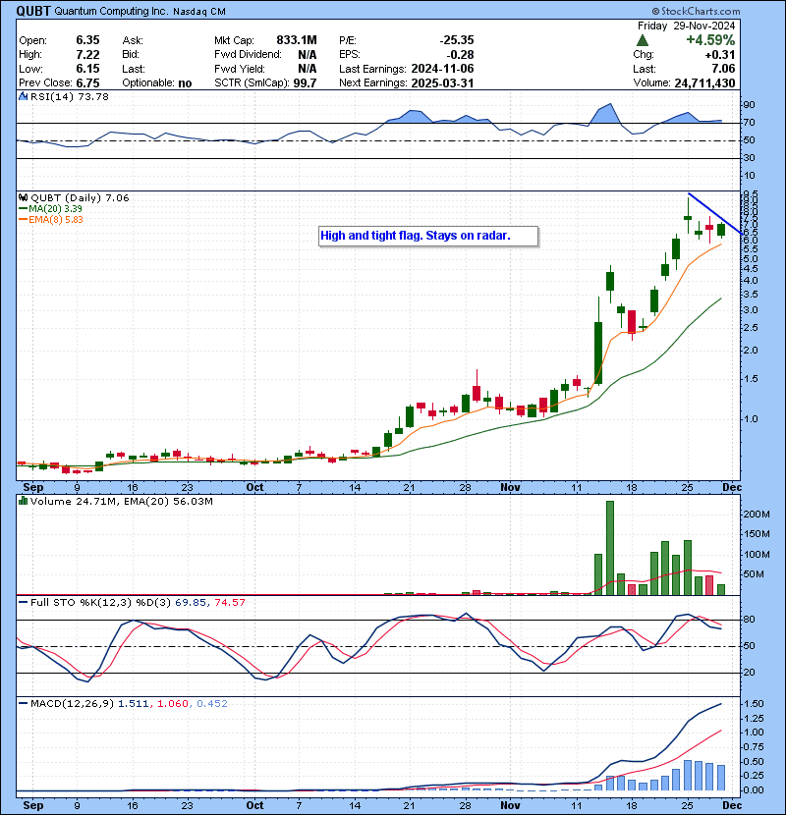Click the '1.50' MACD axis label
This screenshot has width=786, height=815.
pos(754,704)
